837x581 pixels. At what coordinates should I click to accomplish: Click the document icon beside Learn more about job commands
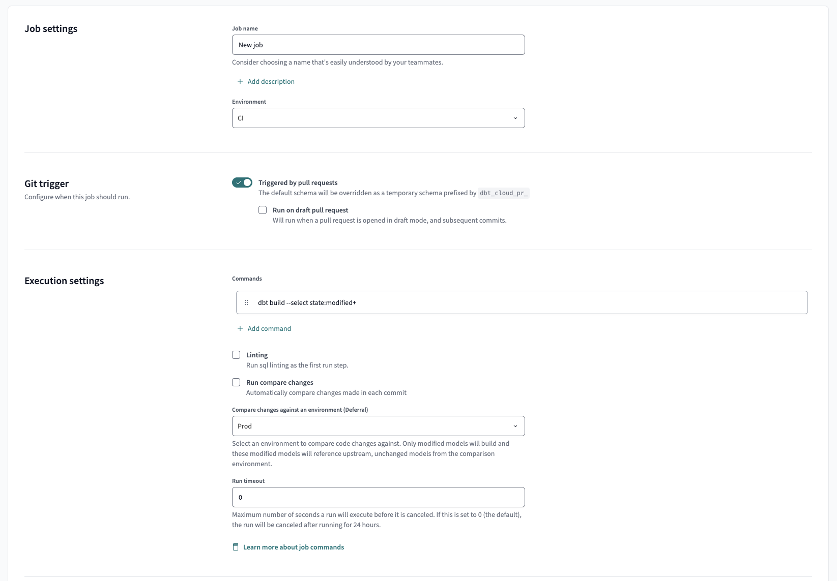[236, 547]
